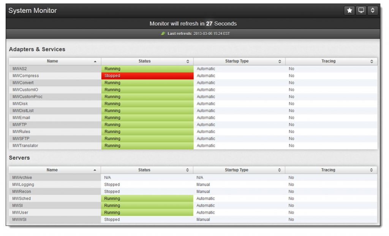Click the green leaf icon beside Last refresh
Screen dimensions: 389x236
pos(163,34)
